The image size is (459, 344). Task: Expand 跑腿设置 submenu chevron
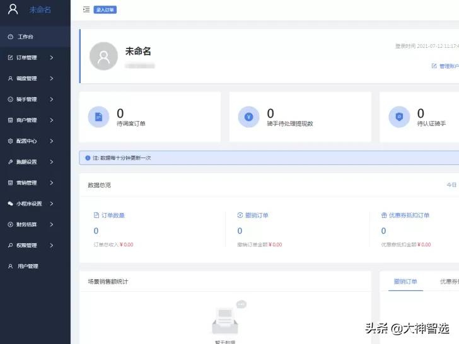[52, 162]
